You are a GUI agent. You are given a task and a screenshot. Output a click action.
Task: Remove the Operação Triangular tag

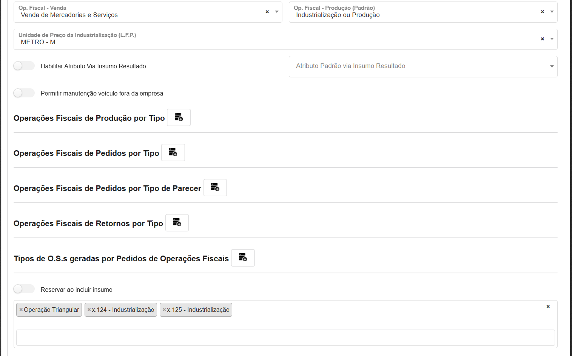[x=21, y=310]
